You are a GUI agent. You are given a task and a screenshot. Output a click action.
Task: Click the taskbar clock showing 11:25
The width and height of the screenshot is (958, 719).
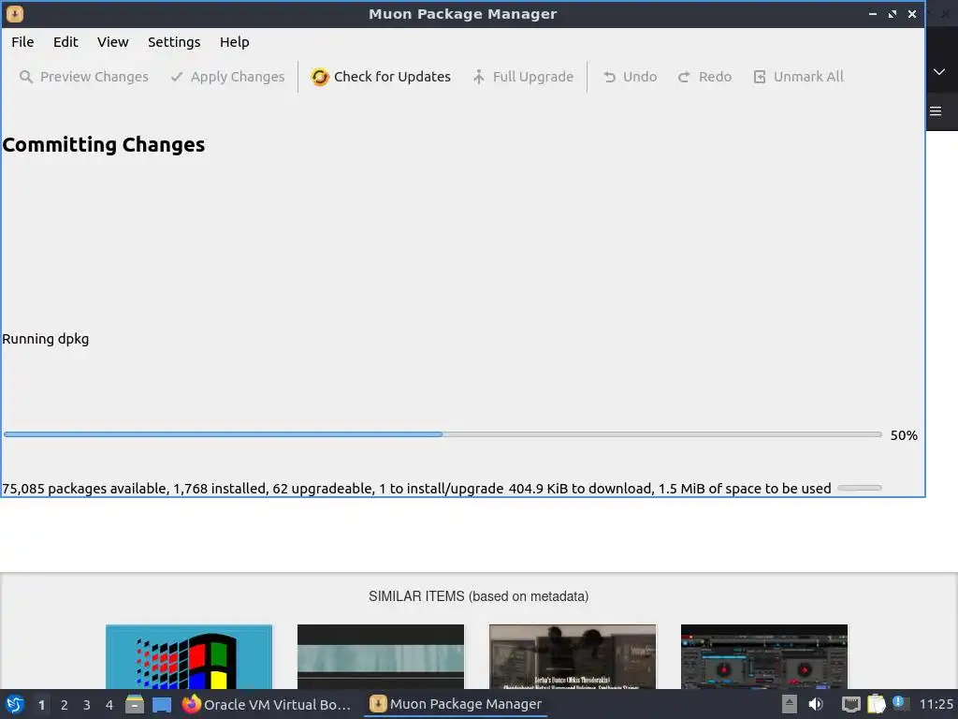(x=936, y=704)
